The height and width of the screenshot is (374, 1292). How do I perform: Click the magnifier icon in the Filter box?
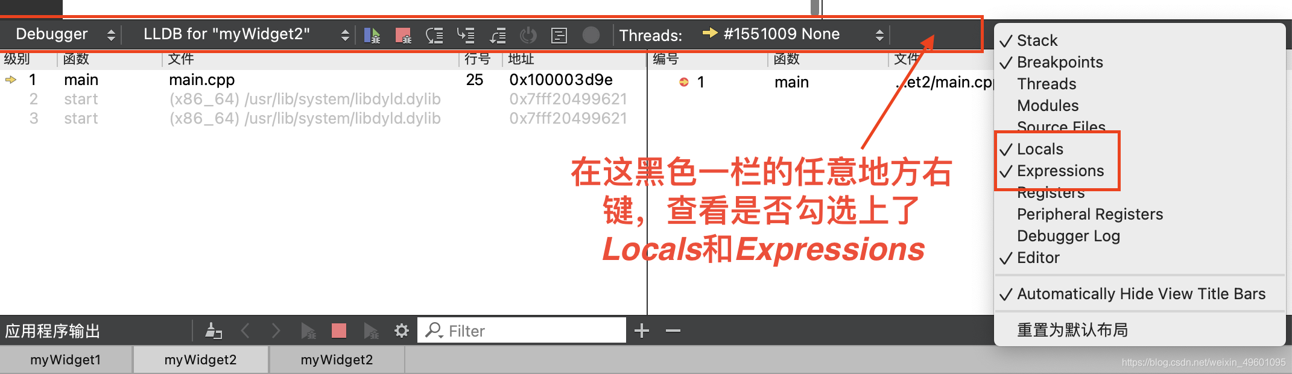click(434, 330)
